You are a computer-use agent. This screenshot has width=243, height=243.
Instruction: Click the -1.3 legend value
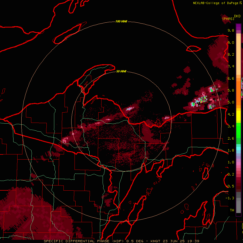click(230, 198)
